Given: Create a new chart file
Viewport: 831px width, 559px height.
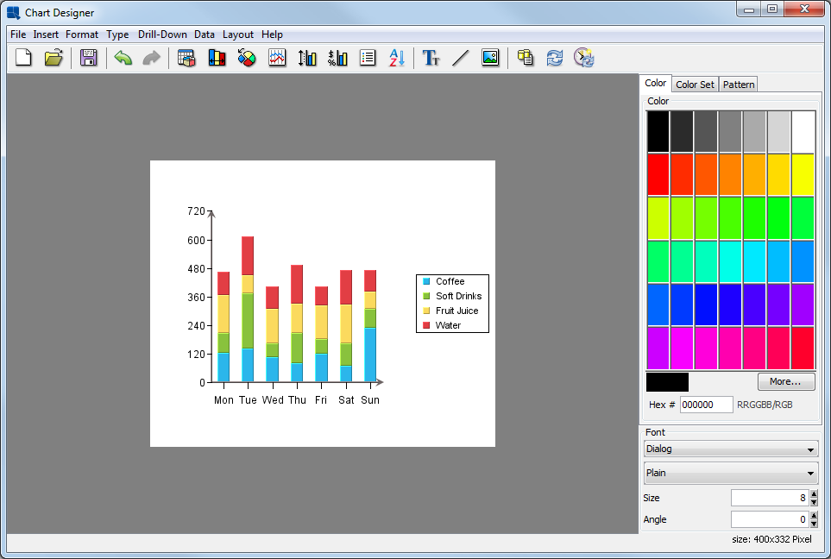Looking at the screenshot, I should point(24,58).
